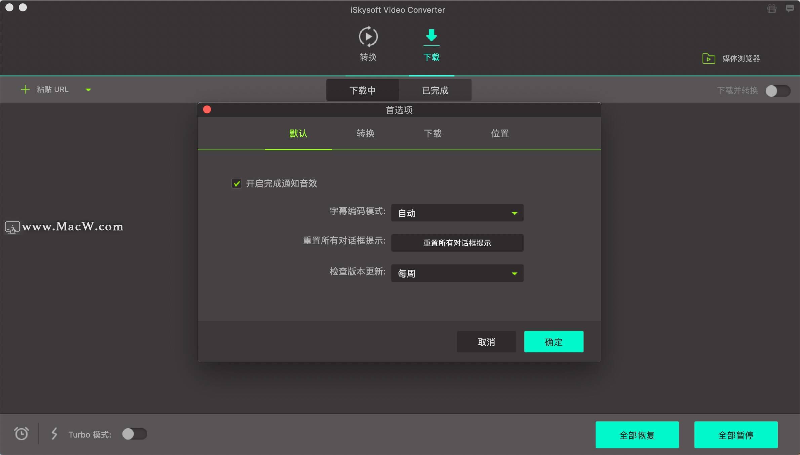Close the 首选项 dialog with red button

click(x=207, y=110)
